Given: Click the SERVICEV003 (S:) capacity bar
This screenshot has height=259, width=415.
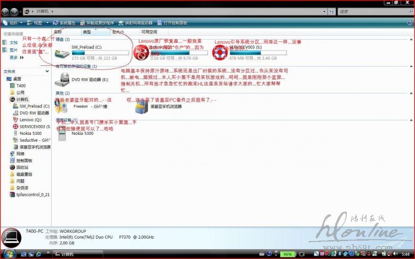Looking at the screenshot, I should click(x=258, y=53).
